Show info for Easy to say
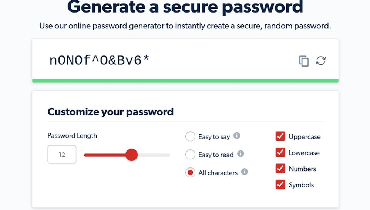Viewport: 370px width, 210px height. point(237,136)
